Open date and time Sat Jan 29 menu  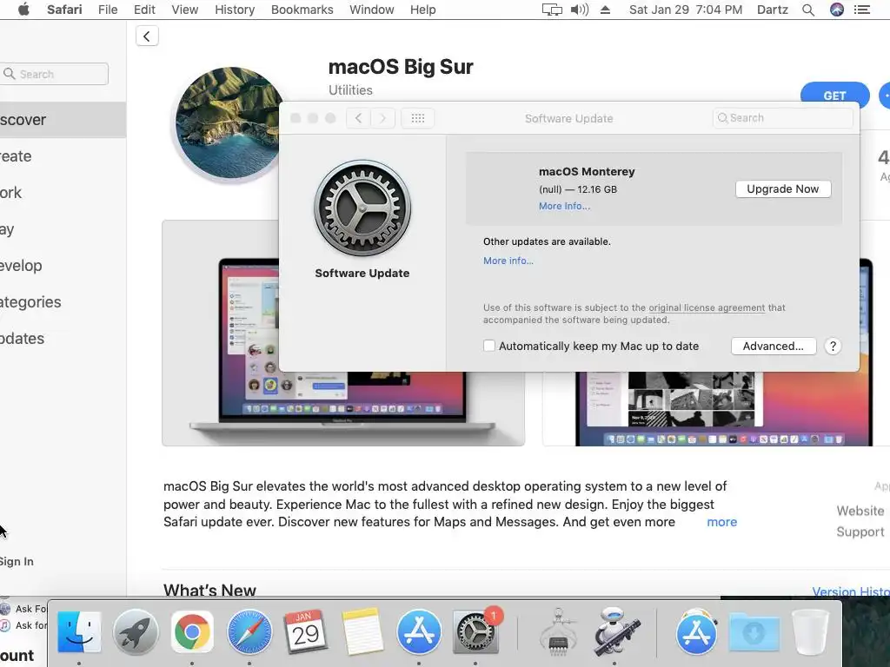click(685, 10)
